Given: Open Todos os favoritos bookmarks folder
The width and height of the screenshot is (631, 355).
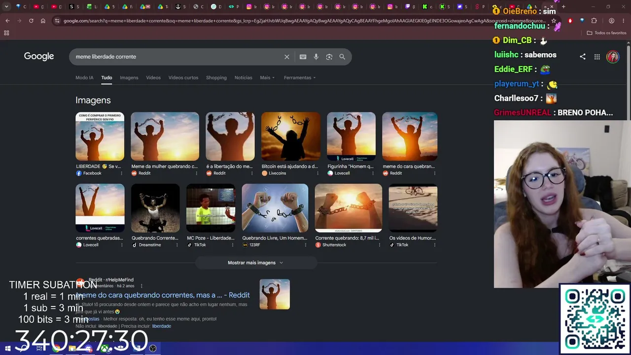Looking at the screenshot, I should (x=606, y=33).
